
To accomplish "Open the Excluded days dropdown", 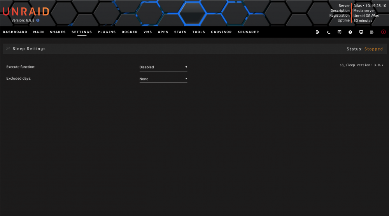I will click(163, 79).
